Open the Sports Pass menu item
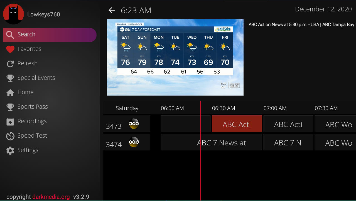356x201 pixels. pos(33,107)
